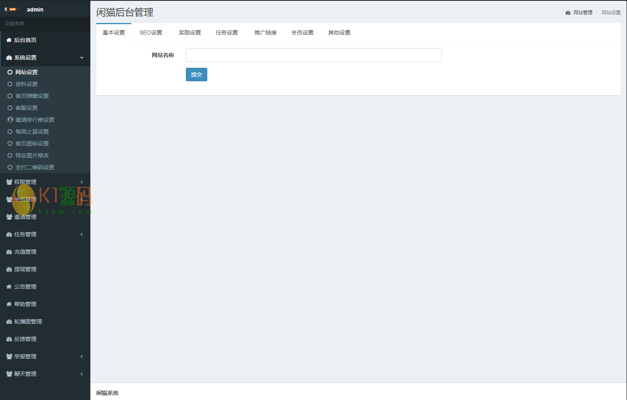Click the circle icon next to 网站设置
The image size is (627, 400).
(x=10, y=72)
